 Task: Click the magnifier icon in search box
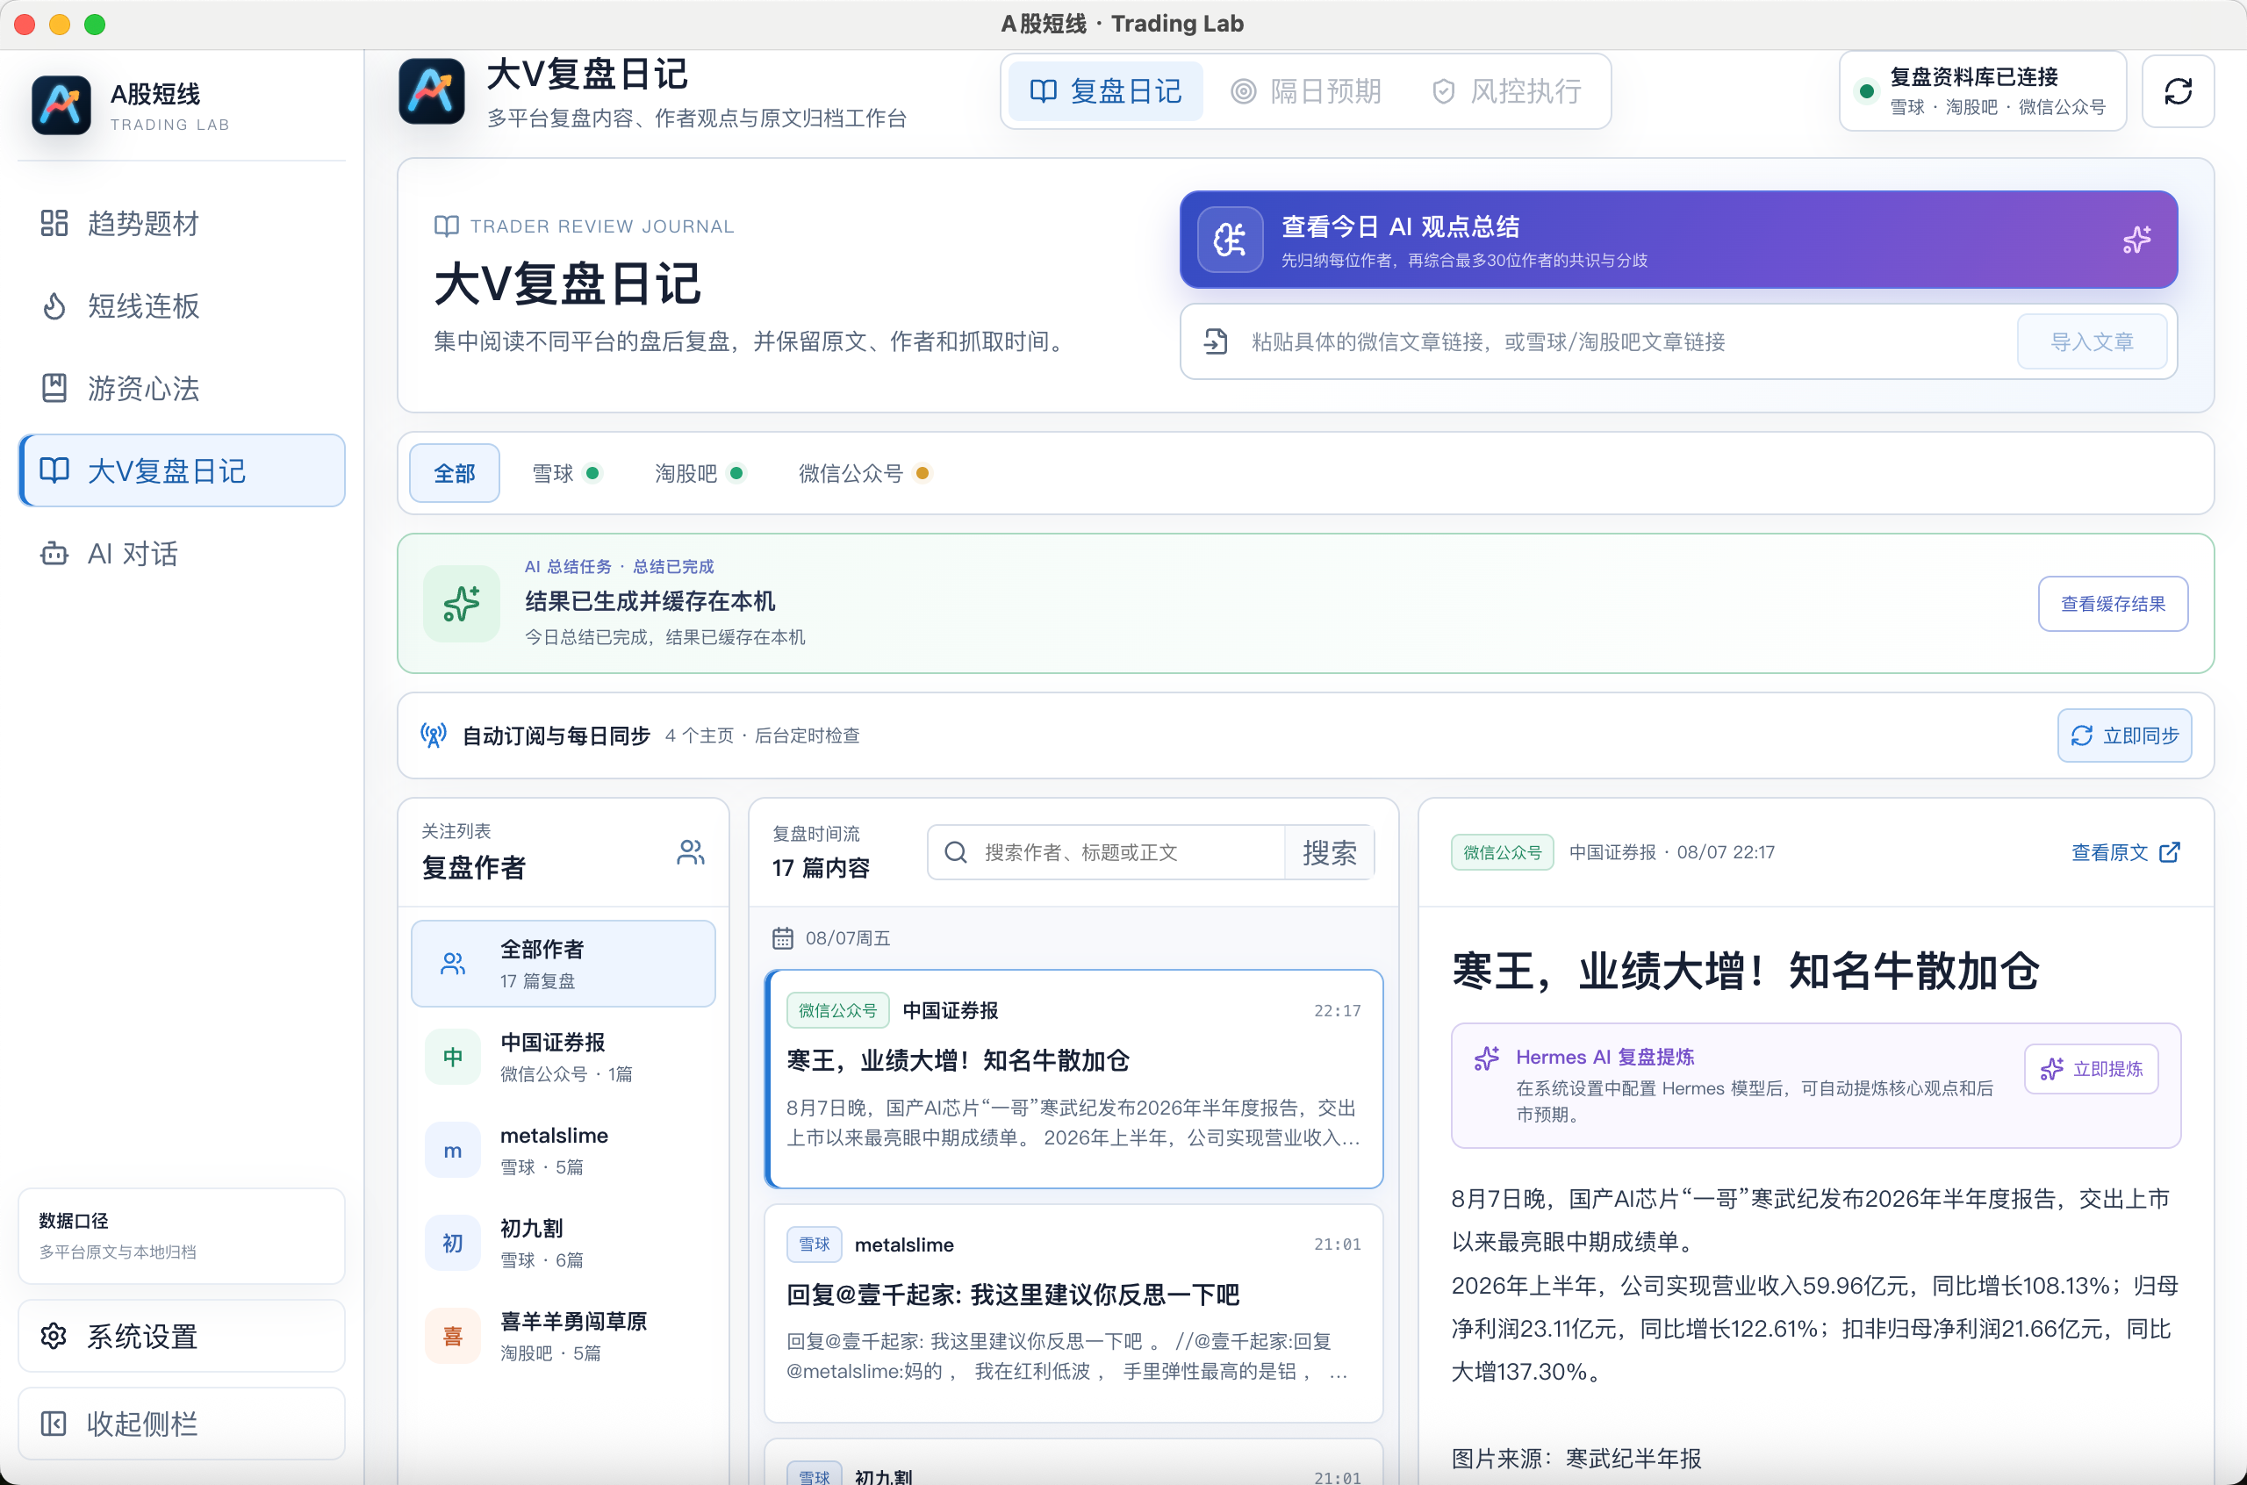pos(956,852)
